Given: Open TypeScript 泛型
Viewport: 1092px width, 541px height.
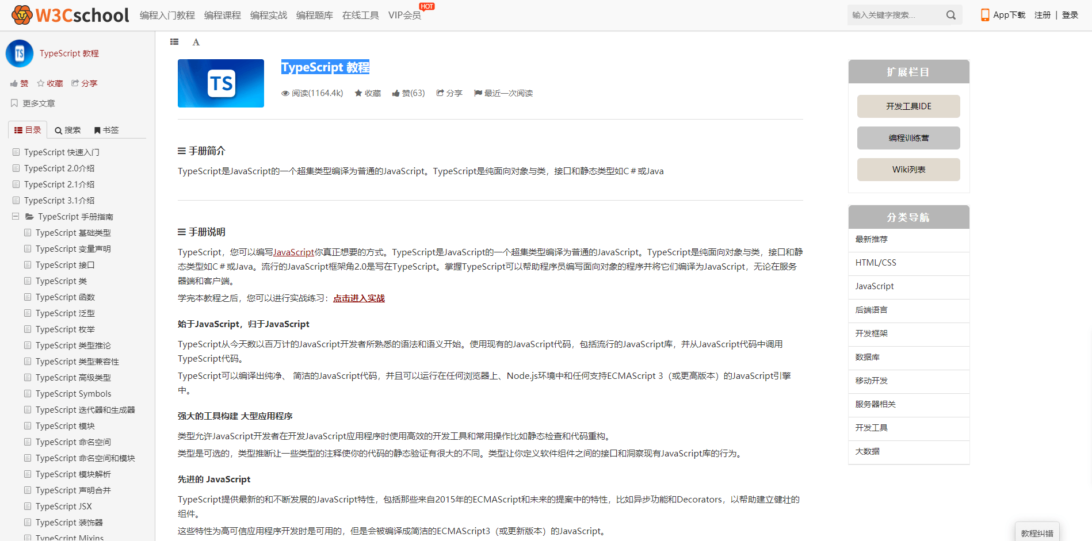Looking at the screenshot, I should [65, 313].
